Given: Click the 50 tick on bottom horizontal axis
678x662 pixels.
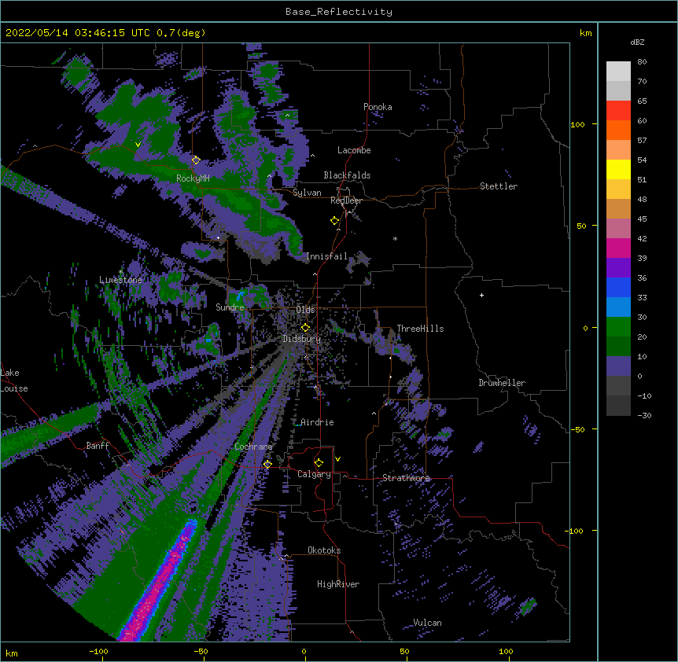Looking at the screenshot, I should pos(404,651).
